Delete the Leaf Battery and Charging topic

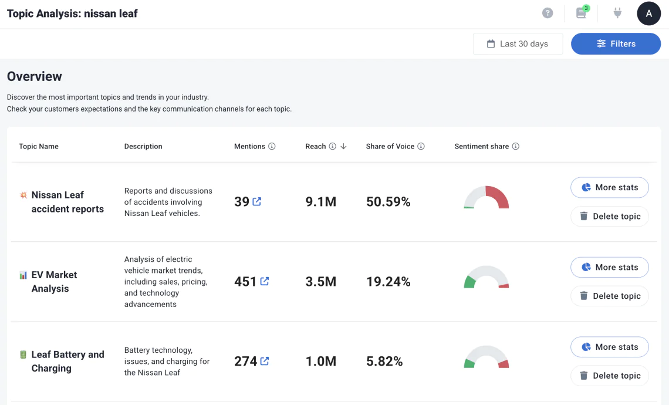[x=609, y=376]
